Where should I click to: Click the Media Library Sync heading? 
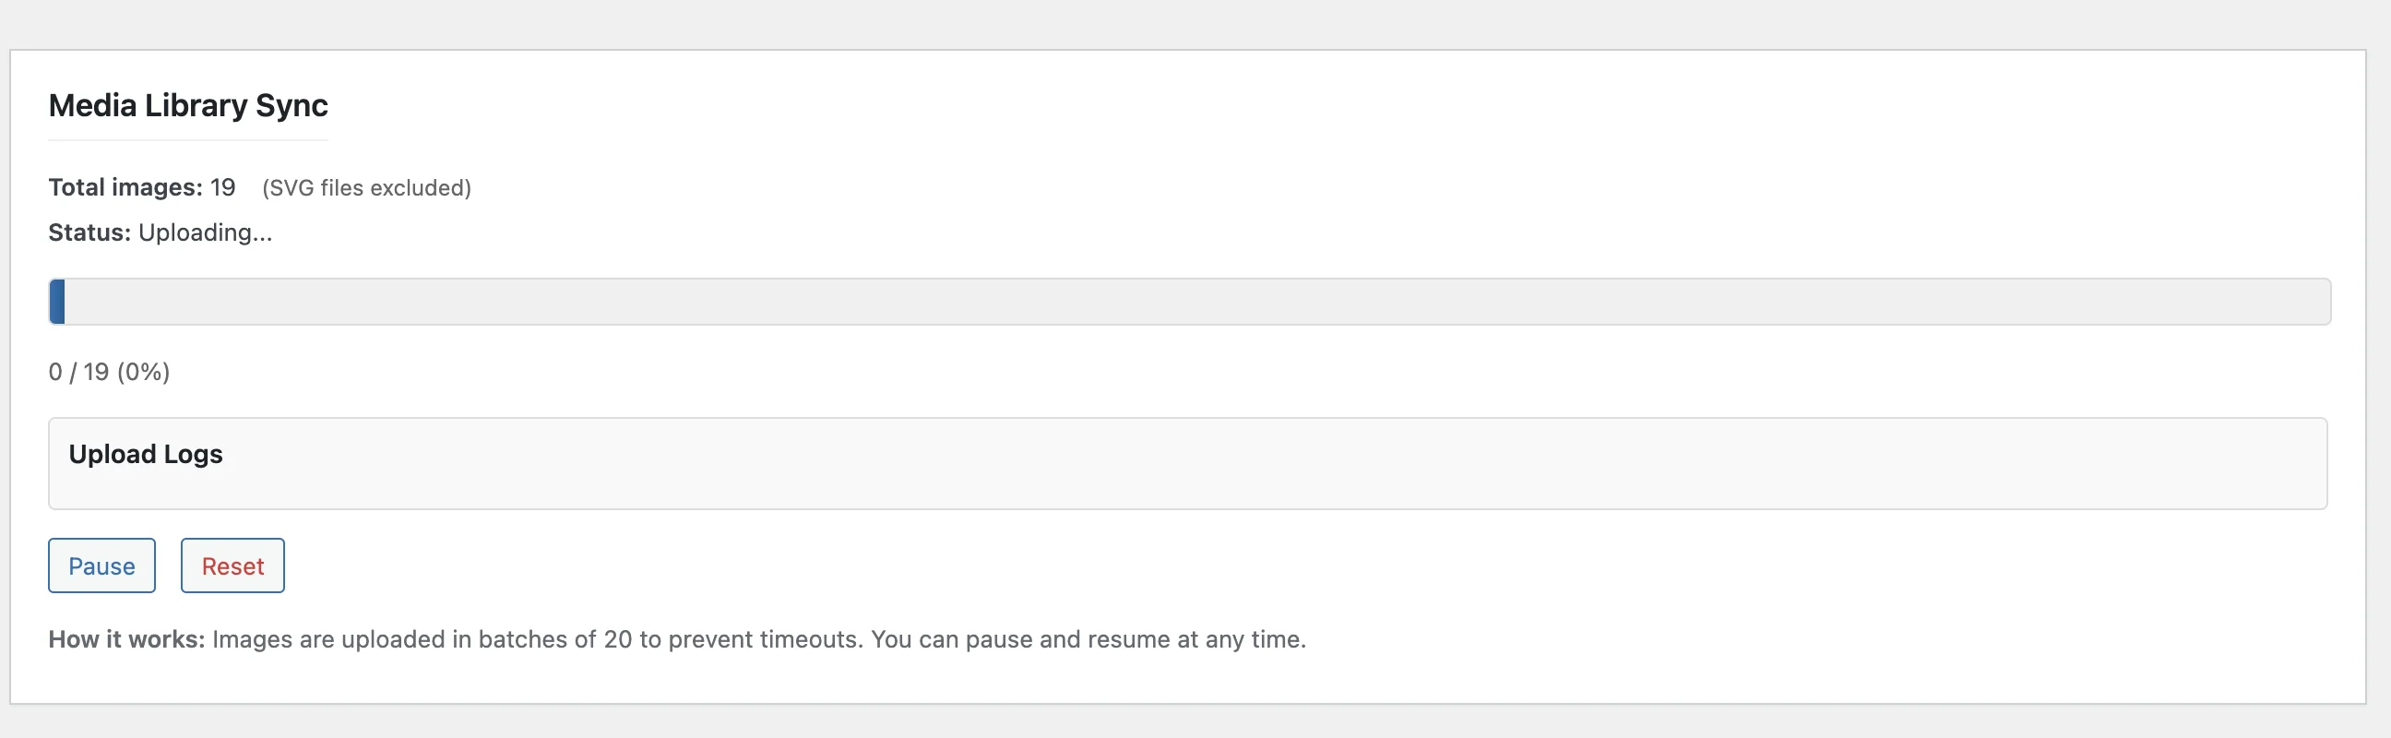[x=187, y=106]
